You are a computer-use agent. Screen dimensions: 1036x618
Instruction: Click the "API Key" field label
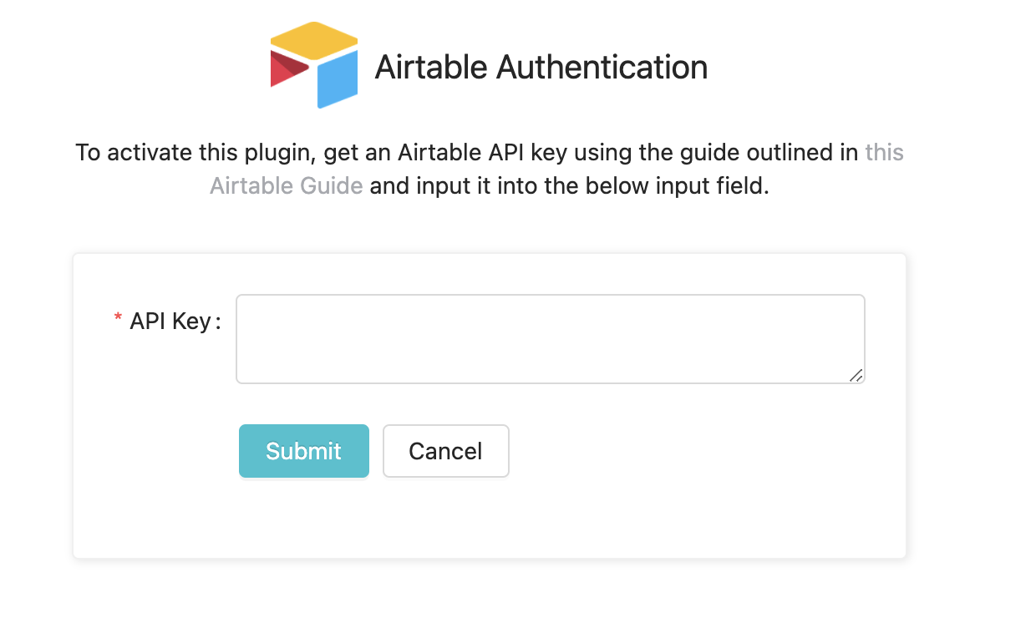click(x=170, y=321)
